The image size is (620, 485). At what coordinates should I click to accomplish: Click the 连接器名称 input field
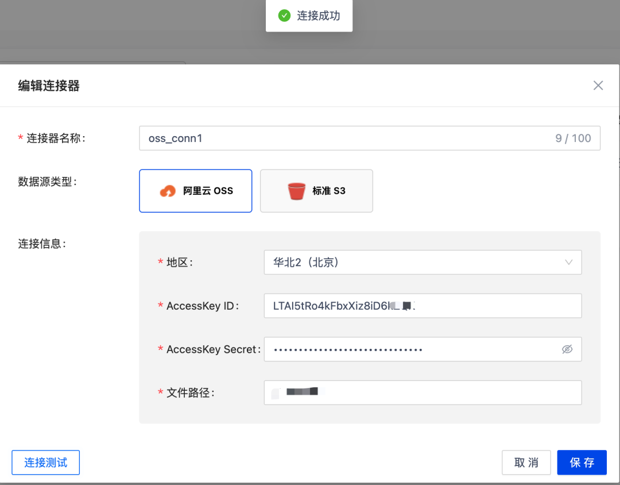tap(369, 138)
